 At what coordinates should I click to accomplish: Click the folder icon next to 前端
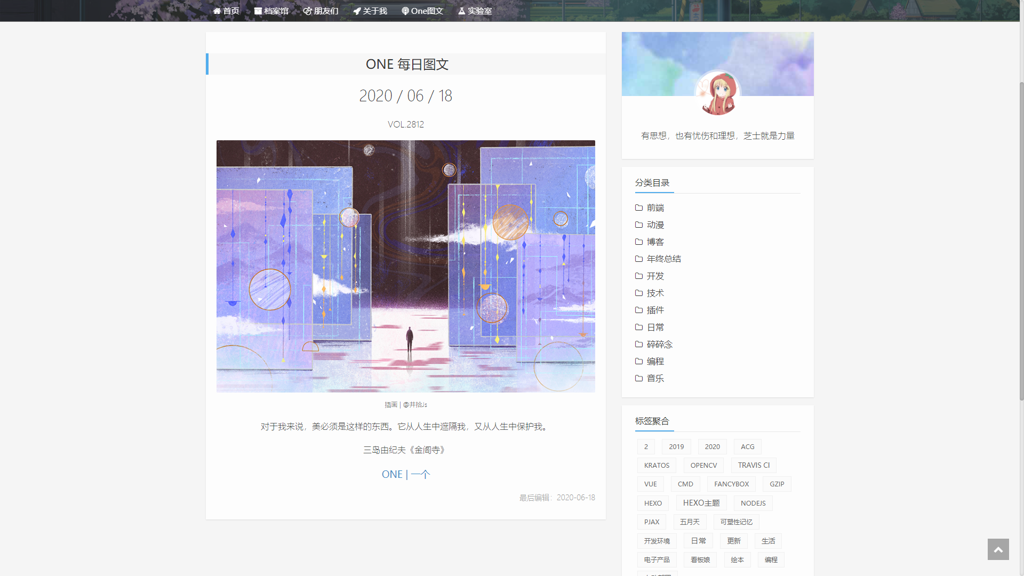pos(638,207)
